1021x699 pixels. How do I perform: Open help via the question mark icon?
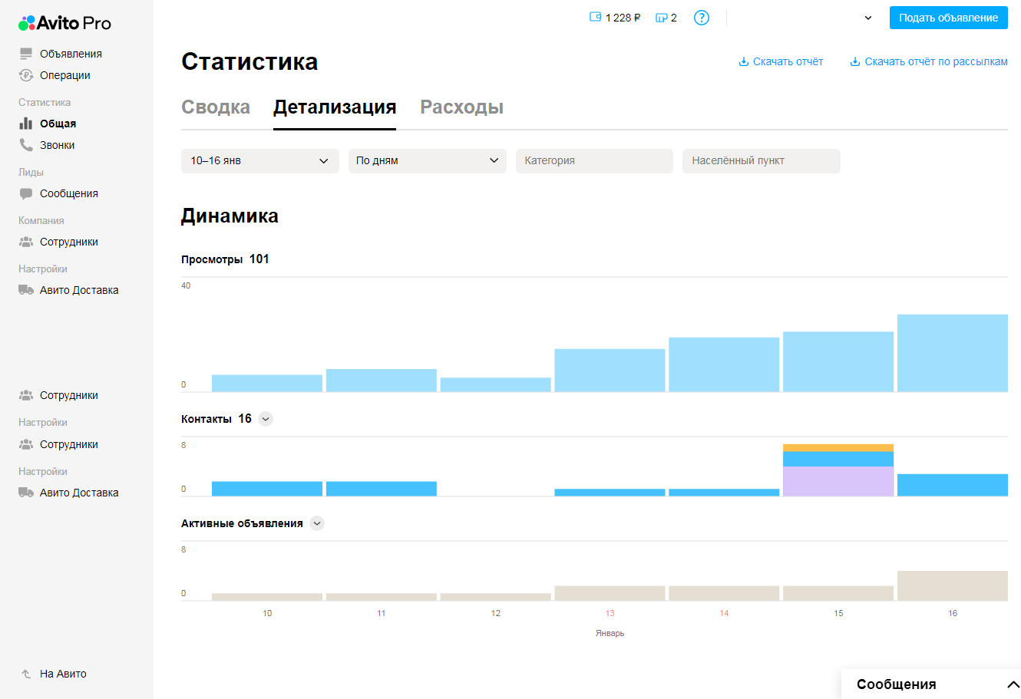tap(701, 17)
